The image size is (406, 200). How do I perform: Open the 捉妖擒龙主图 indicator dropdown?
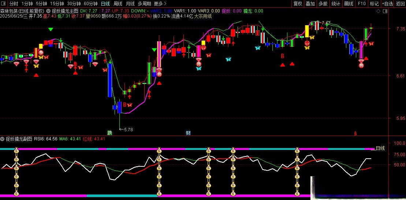click(x=48, y=11)
